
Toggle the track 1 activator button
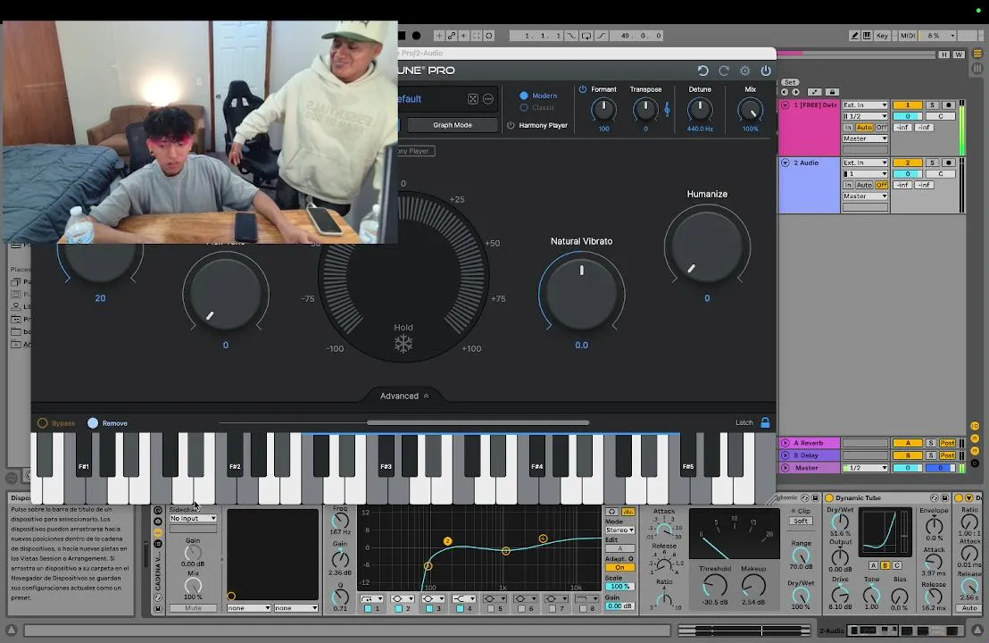[x=909, y=105]
